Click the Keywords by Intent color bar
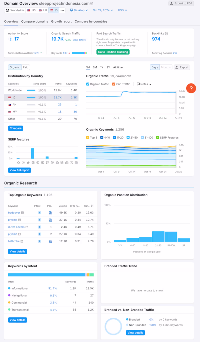Viewport: 200px width, 342px height. [x=51, y=275]
